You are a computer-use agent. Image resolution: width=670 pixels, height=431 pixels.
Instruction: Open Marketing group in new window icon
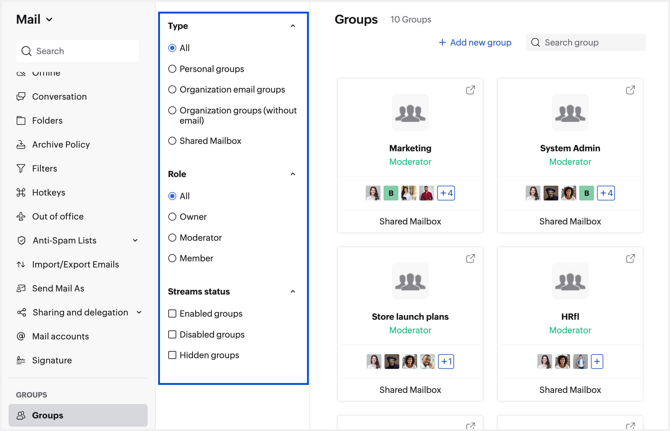tap(470, 90)
